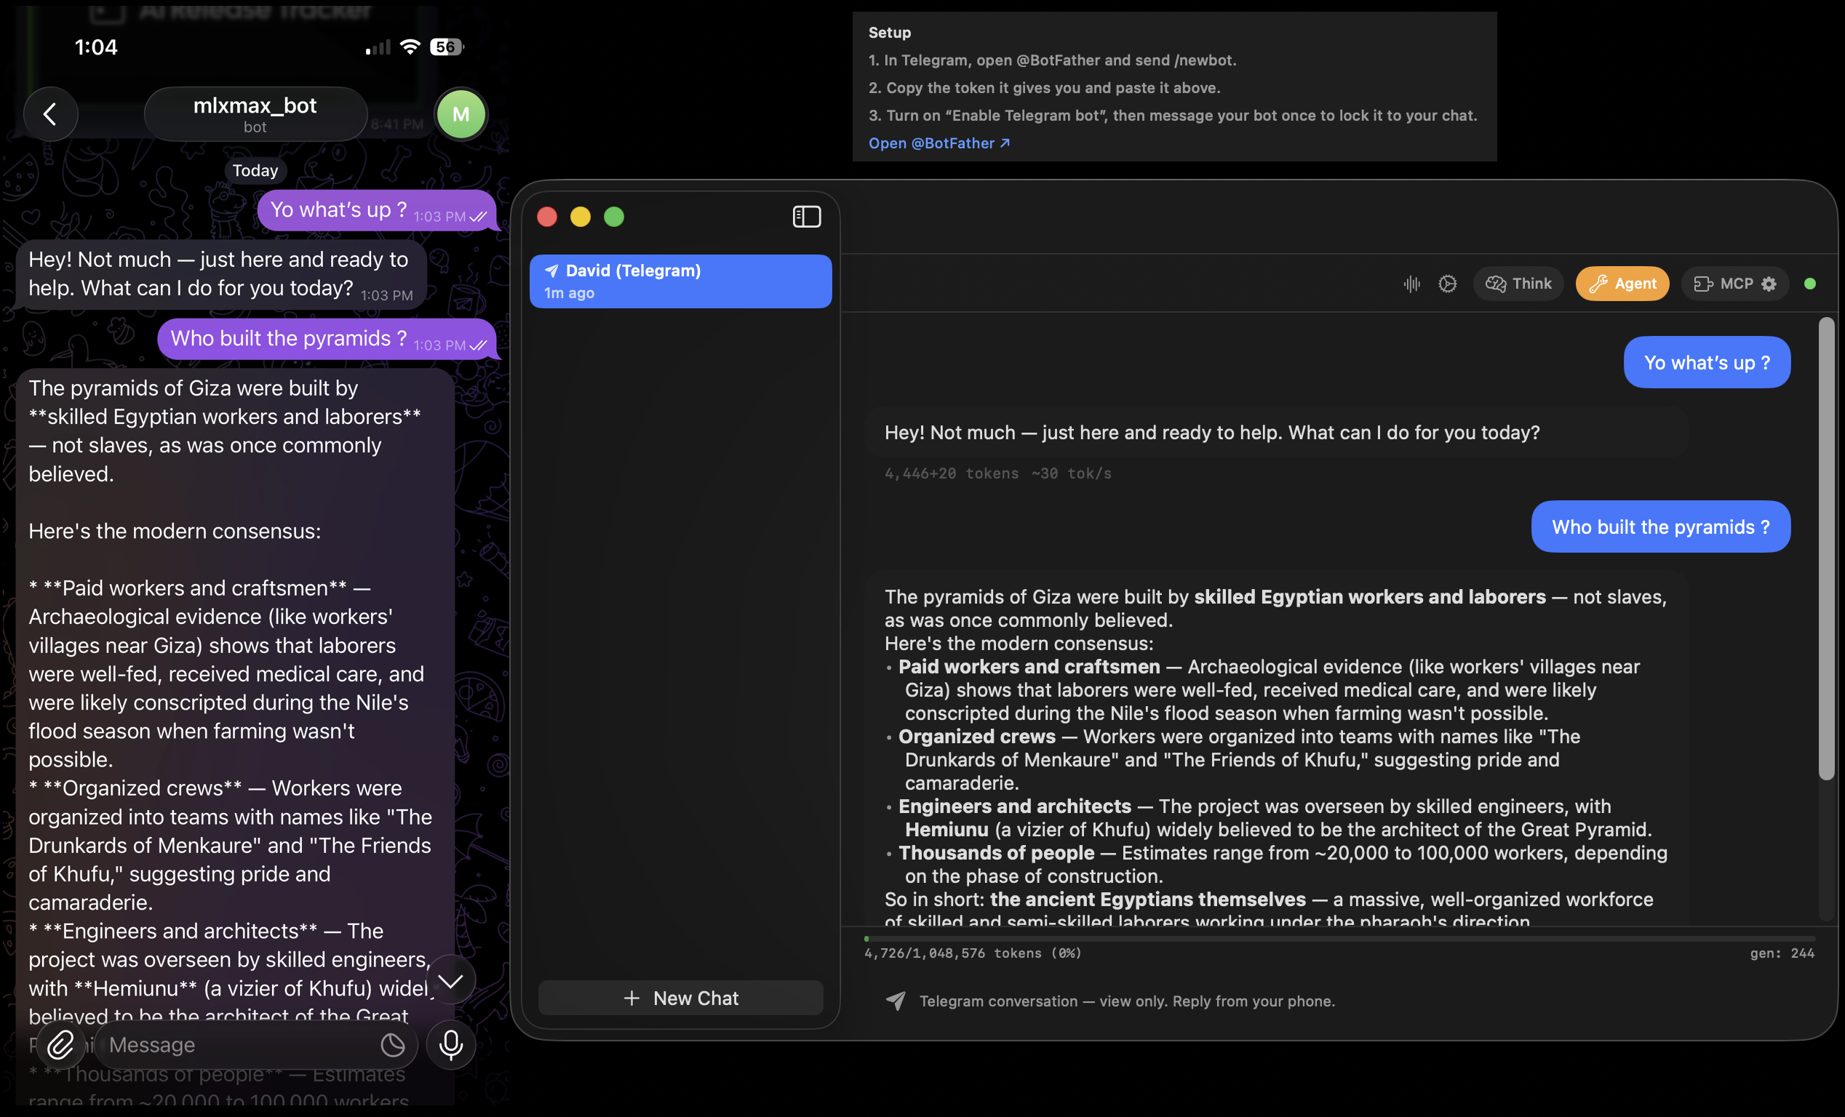Open the @BotFather link
The image size is (1845, 1117).
(x=939, y=143)
